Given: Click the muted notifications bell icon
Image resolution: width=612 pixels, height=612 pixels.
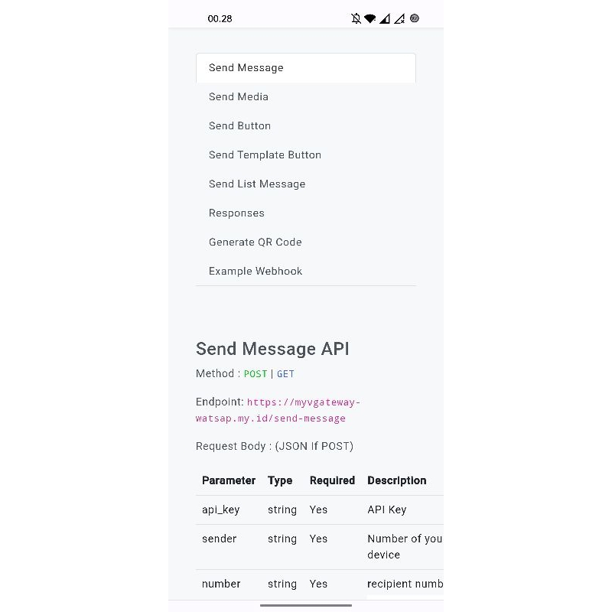Looking at the screenshot, I should (356, 18).
